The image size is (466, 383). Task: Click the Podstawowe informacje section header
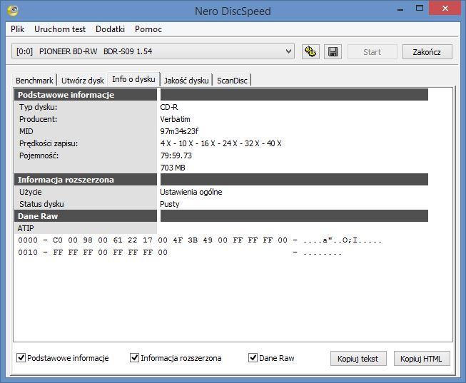click(86, 95)
